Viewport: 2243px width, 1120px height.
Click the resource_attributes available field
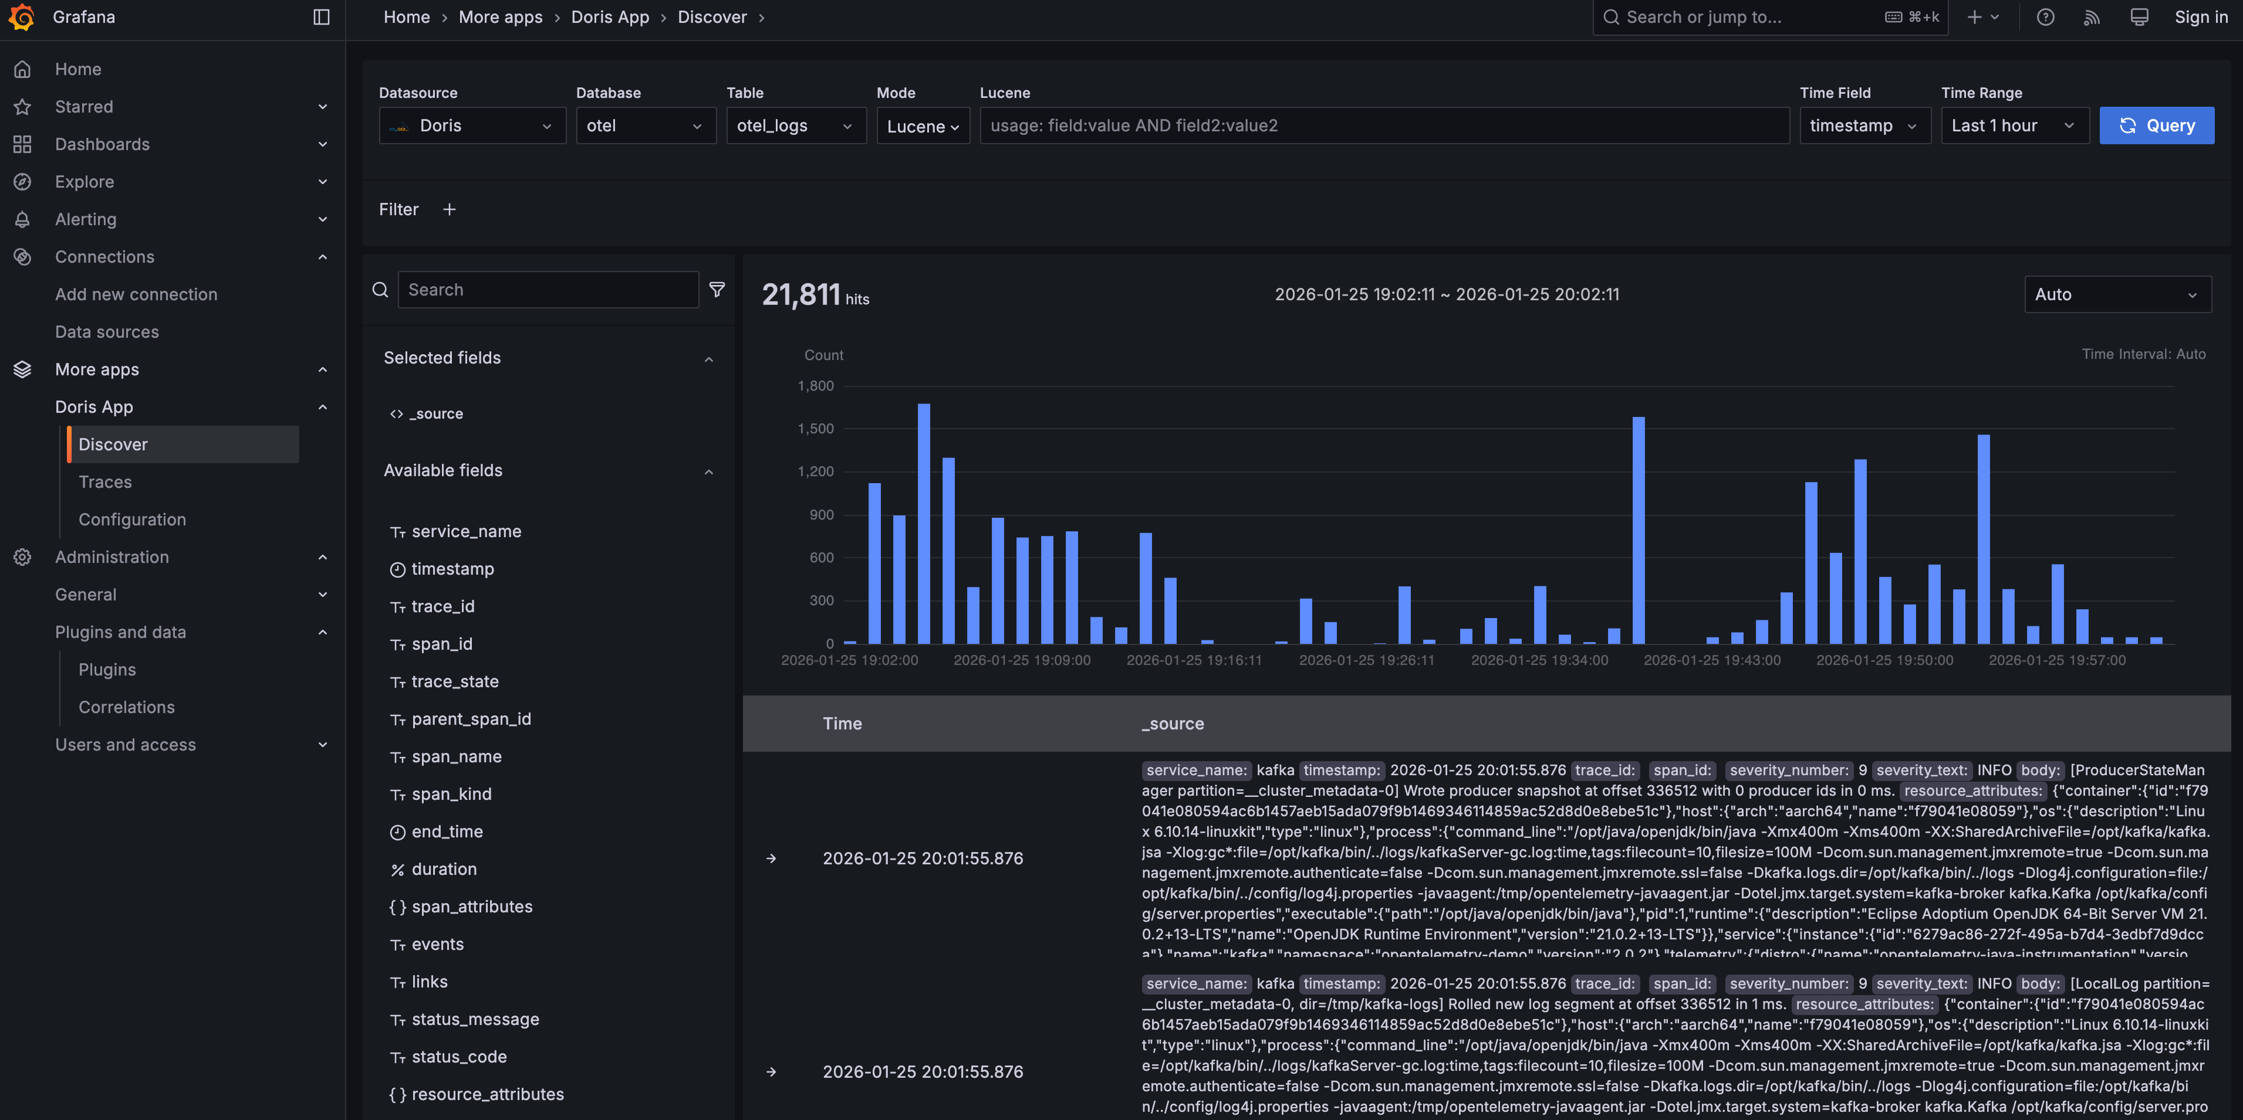point(488,1094)
